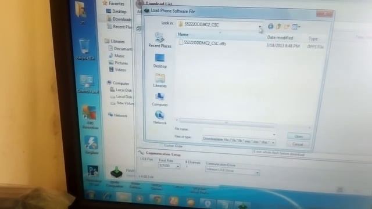Sort files by the Name column header
Viewport: 372px width, 209px height.
pyautogui.click(x=183, y=35)
